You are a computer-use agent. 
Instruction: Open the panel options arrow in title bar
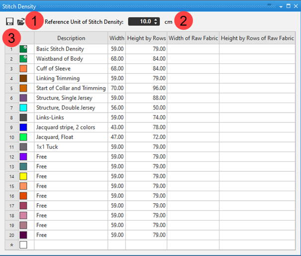[x=281, y=6]
